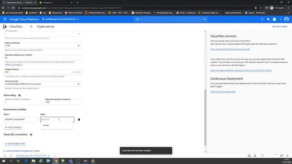The height and width of the screenshot is (164, 292).
Task: Open the 'What is concurrency?' link
Action: coord(14,65)
